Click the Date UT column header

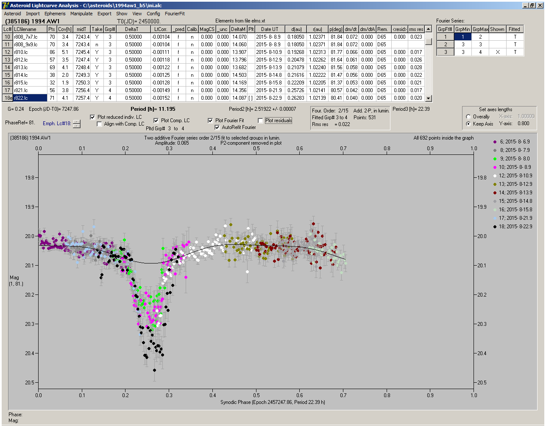270,29
